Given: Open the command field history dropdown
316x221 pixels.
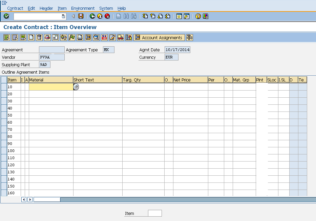Looking at the screenshot, I should pyautogui.click(x=63, y=16).
